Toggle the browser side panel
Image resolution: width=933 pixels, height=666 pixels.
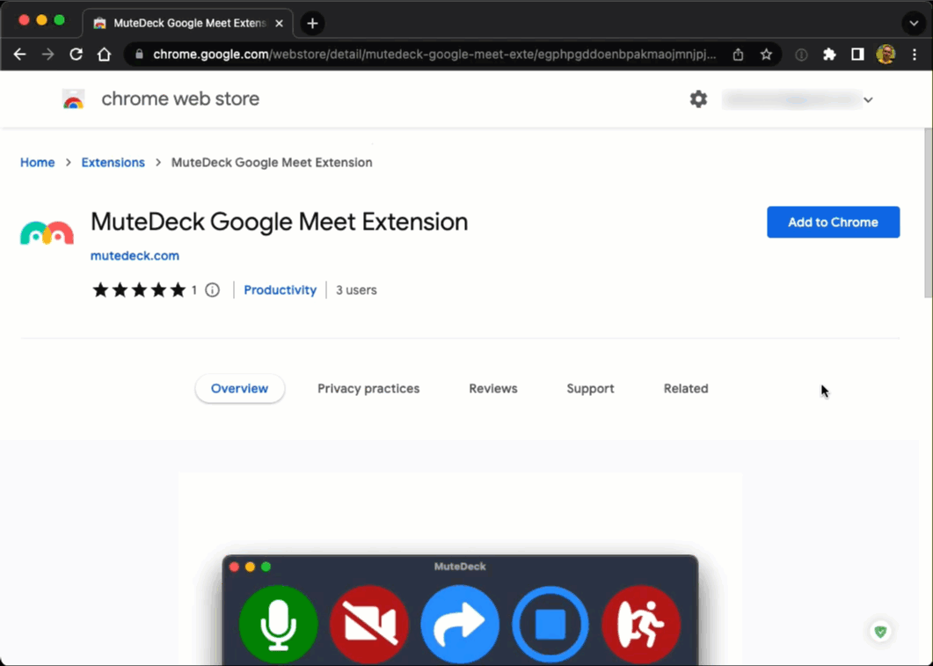click(x=857, y=55)
